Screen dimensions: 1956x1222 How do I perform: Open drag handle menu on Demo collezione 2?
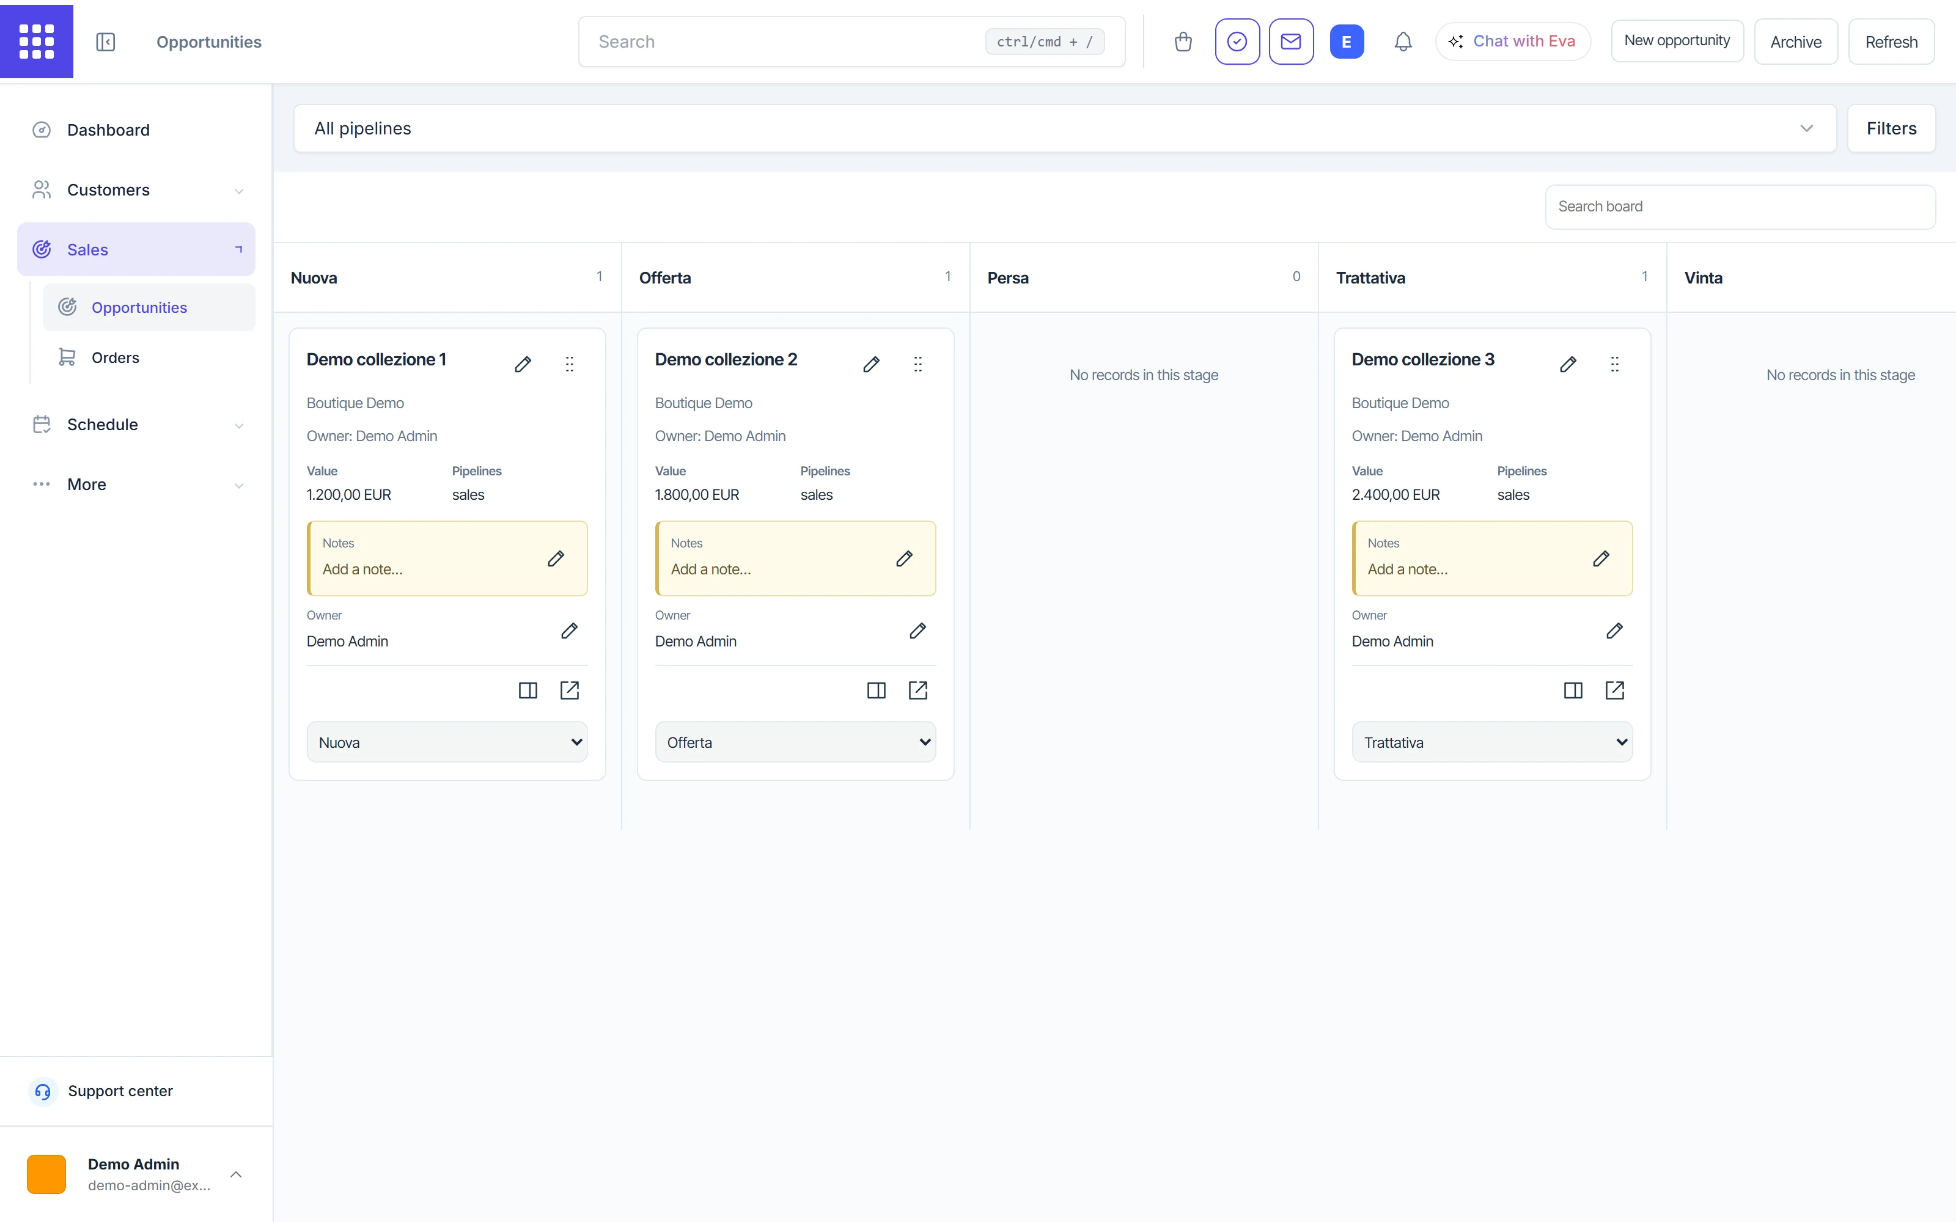pos(918,365)
